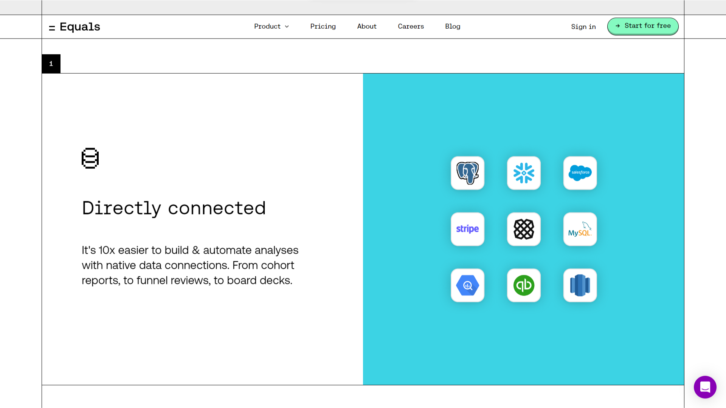The height and width of the screenshot is (408, 726).
Task: Go to Equals home logo
Action: pyautogui.click(x=74, y=27)
